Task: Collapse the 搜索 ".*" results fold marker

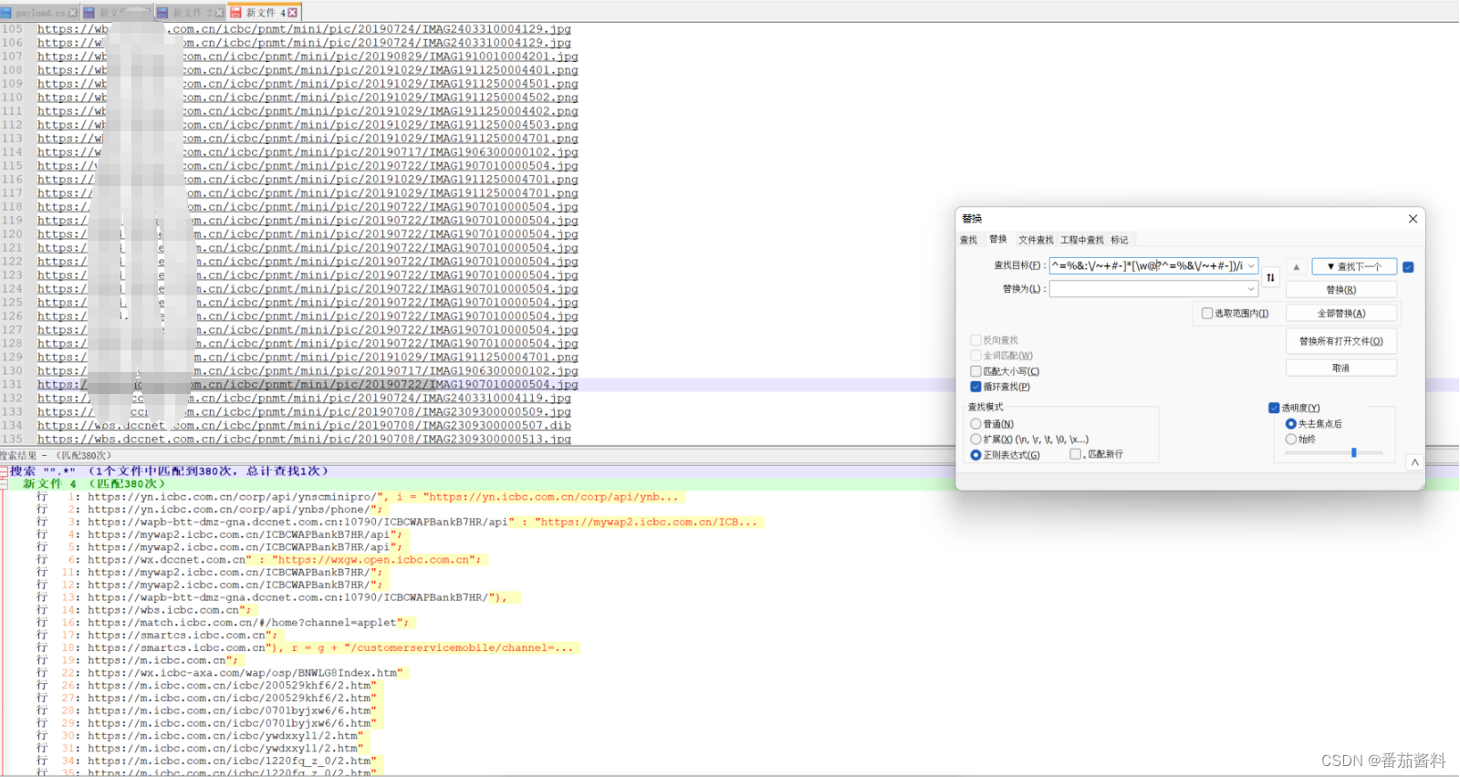Action: click(x=4, y=471)
